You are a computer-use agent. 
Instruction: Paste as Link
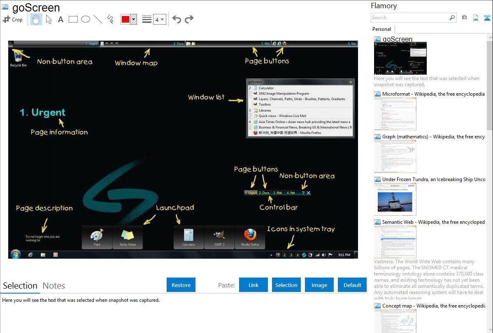click(253, 285)
